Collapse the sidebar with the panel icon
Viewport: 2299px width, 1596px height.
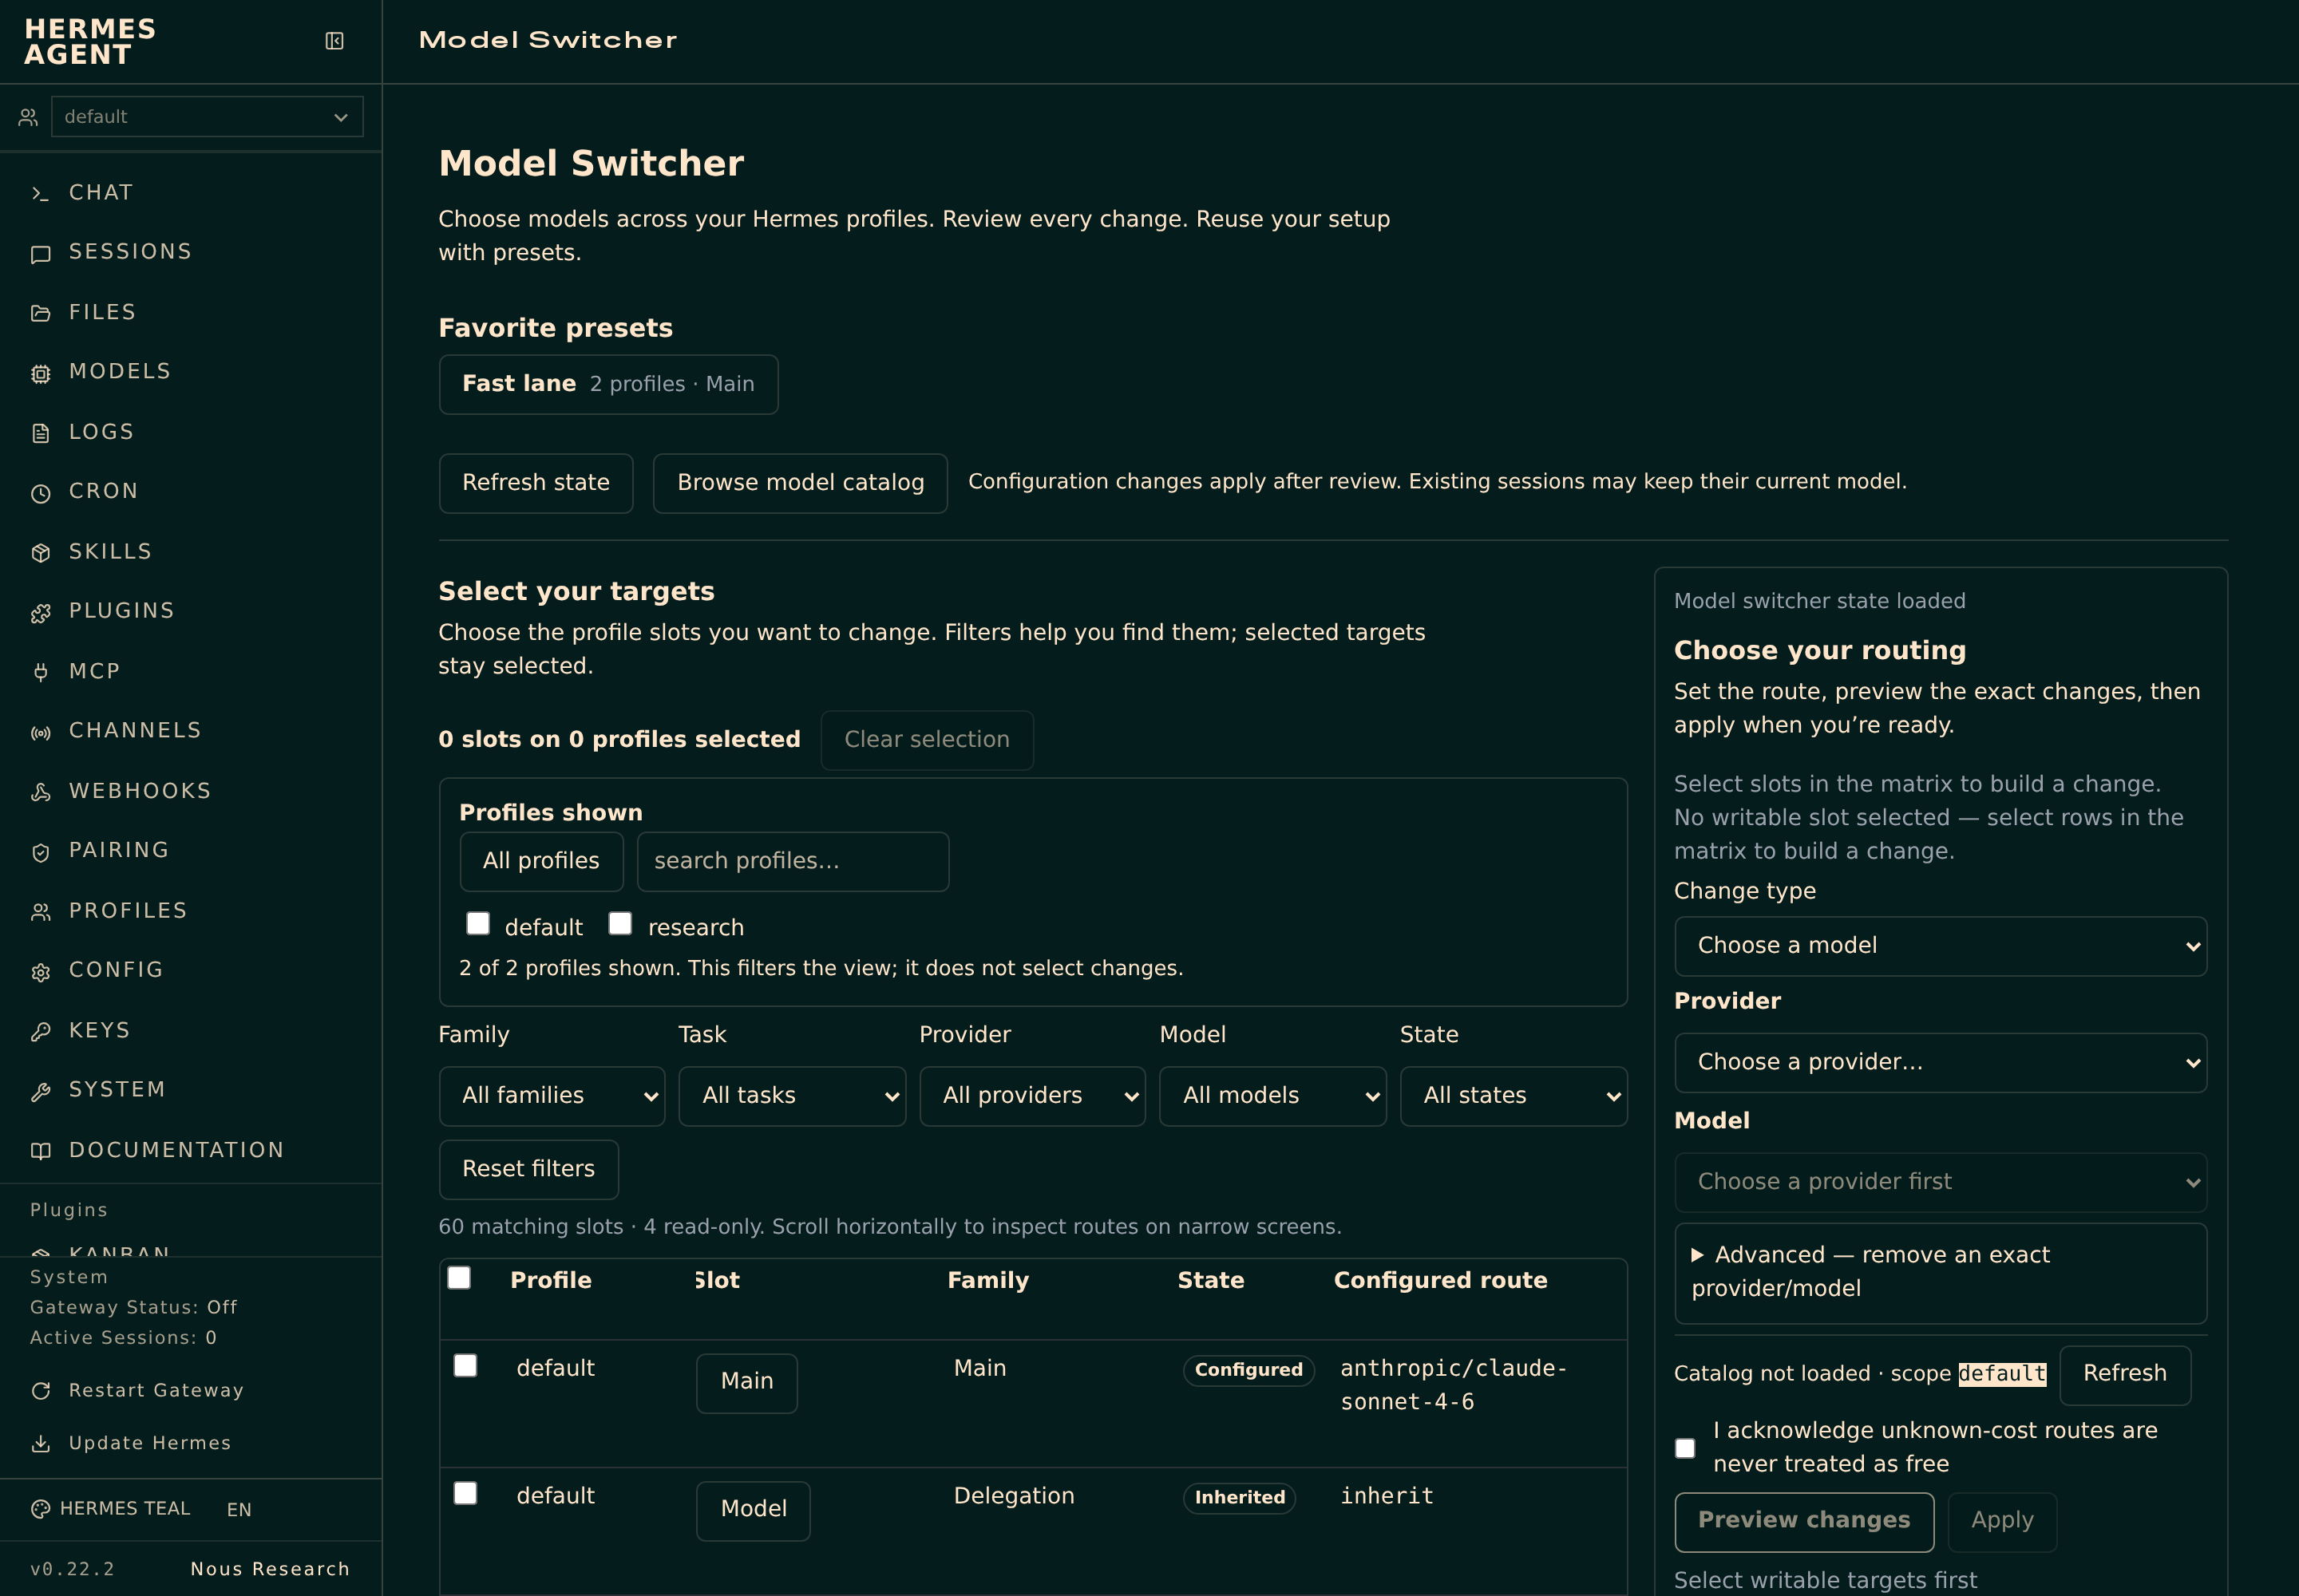click(334, 41)
